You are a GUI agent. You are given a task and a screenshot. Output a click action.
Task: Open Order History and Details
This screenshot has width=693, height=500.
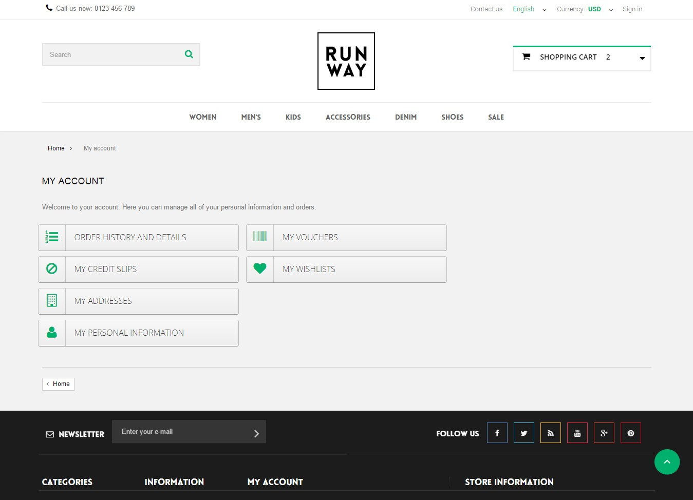(x=138, y=238)
